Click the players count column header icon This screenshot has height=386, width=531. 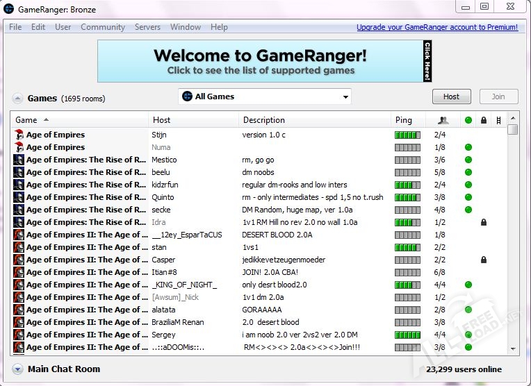pos(442,120)
